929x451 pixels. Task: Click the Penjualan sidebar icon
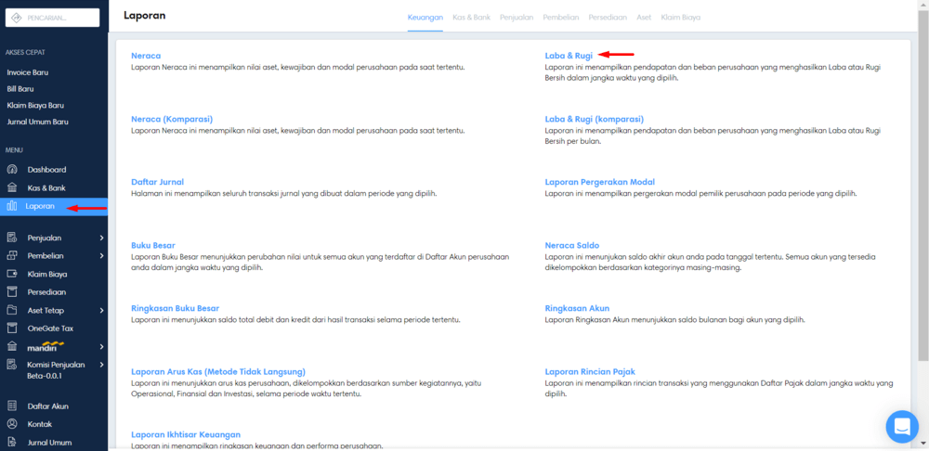tap(12, 238)
